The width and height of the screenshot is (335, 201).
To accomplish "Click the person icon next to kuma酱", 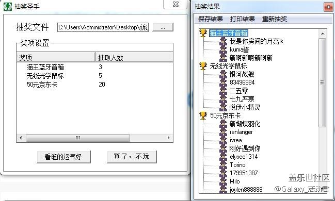I will (x=223, y=49).
